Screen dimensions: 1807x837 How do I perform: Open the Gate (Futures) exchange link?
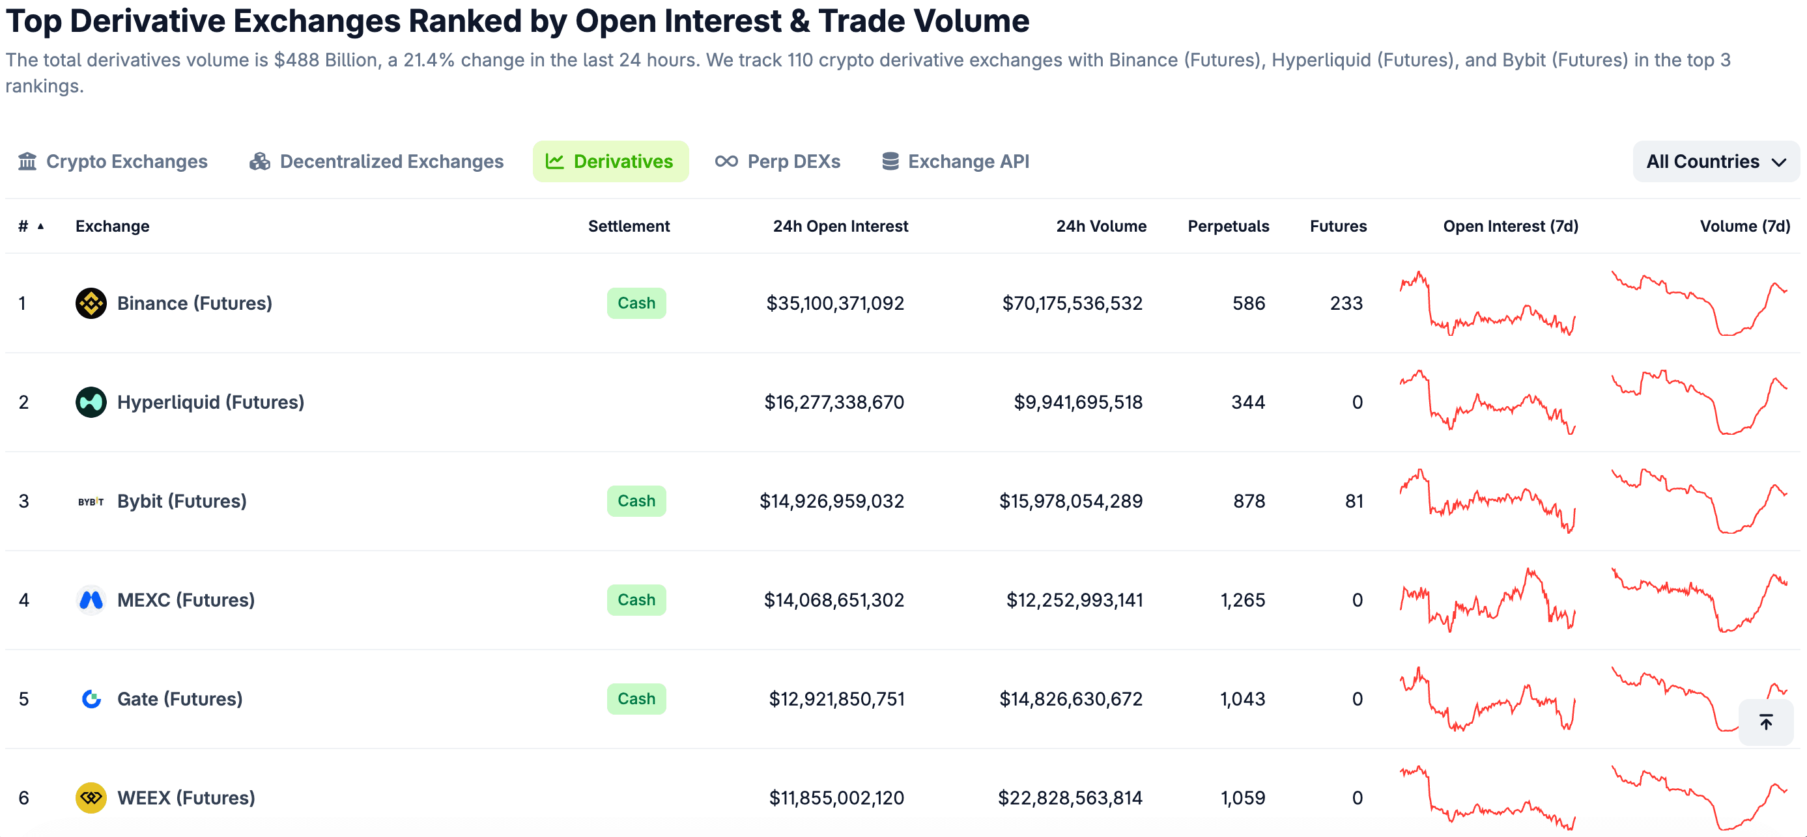(x=180, y=699)
